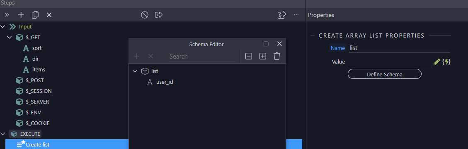Screen dimensions: 468x149
Task: Click the Define Schema button
Action: 384,74
